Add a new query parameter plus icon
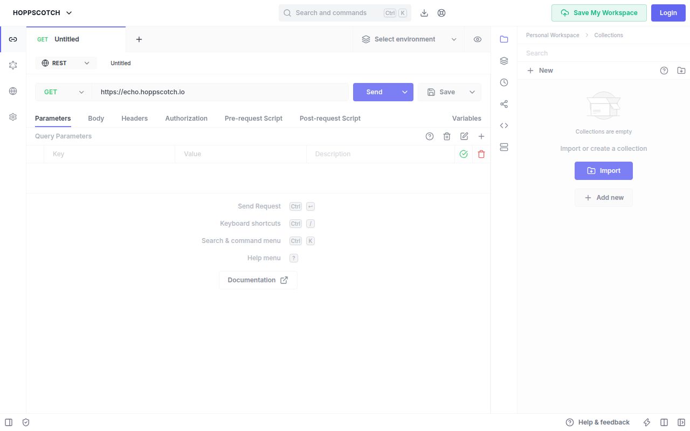 [481, 136]
